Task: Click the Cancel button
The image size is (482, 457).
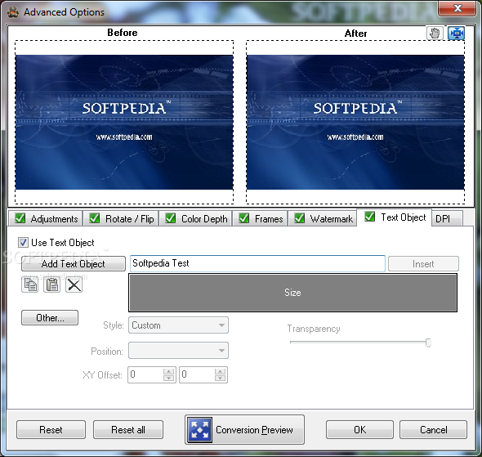Action: pos(434,430)
